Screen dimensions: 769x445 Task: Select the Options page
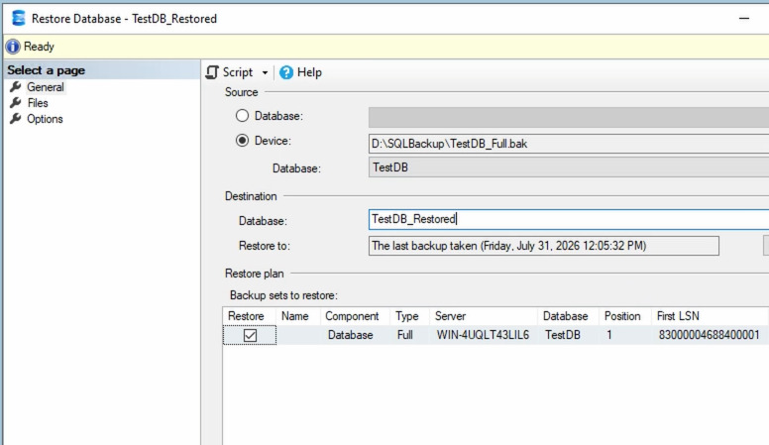click(x=45, y=119)
